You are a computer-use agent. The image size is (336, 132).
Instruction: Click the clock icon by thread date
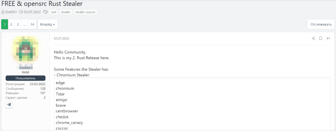(x=21, y=12)
